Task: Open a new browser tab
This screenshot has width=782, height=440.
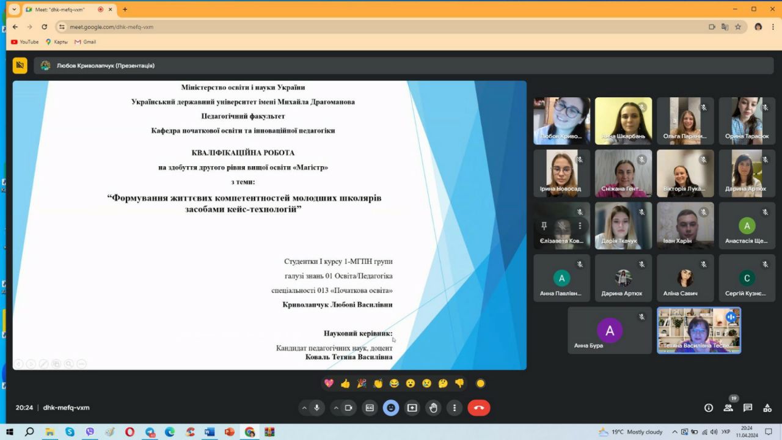Action: point(125,9)
